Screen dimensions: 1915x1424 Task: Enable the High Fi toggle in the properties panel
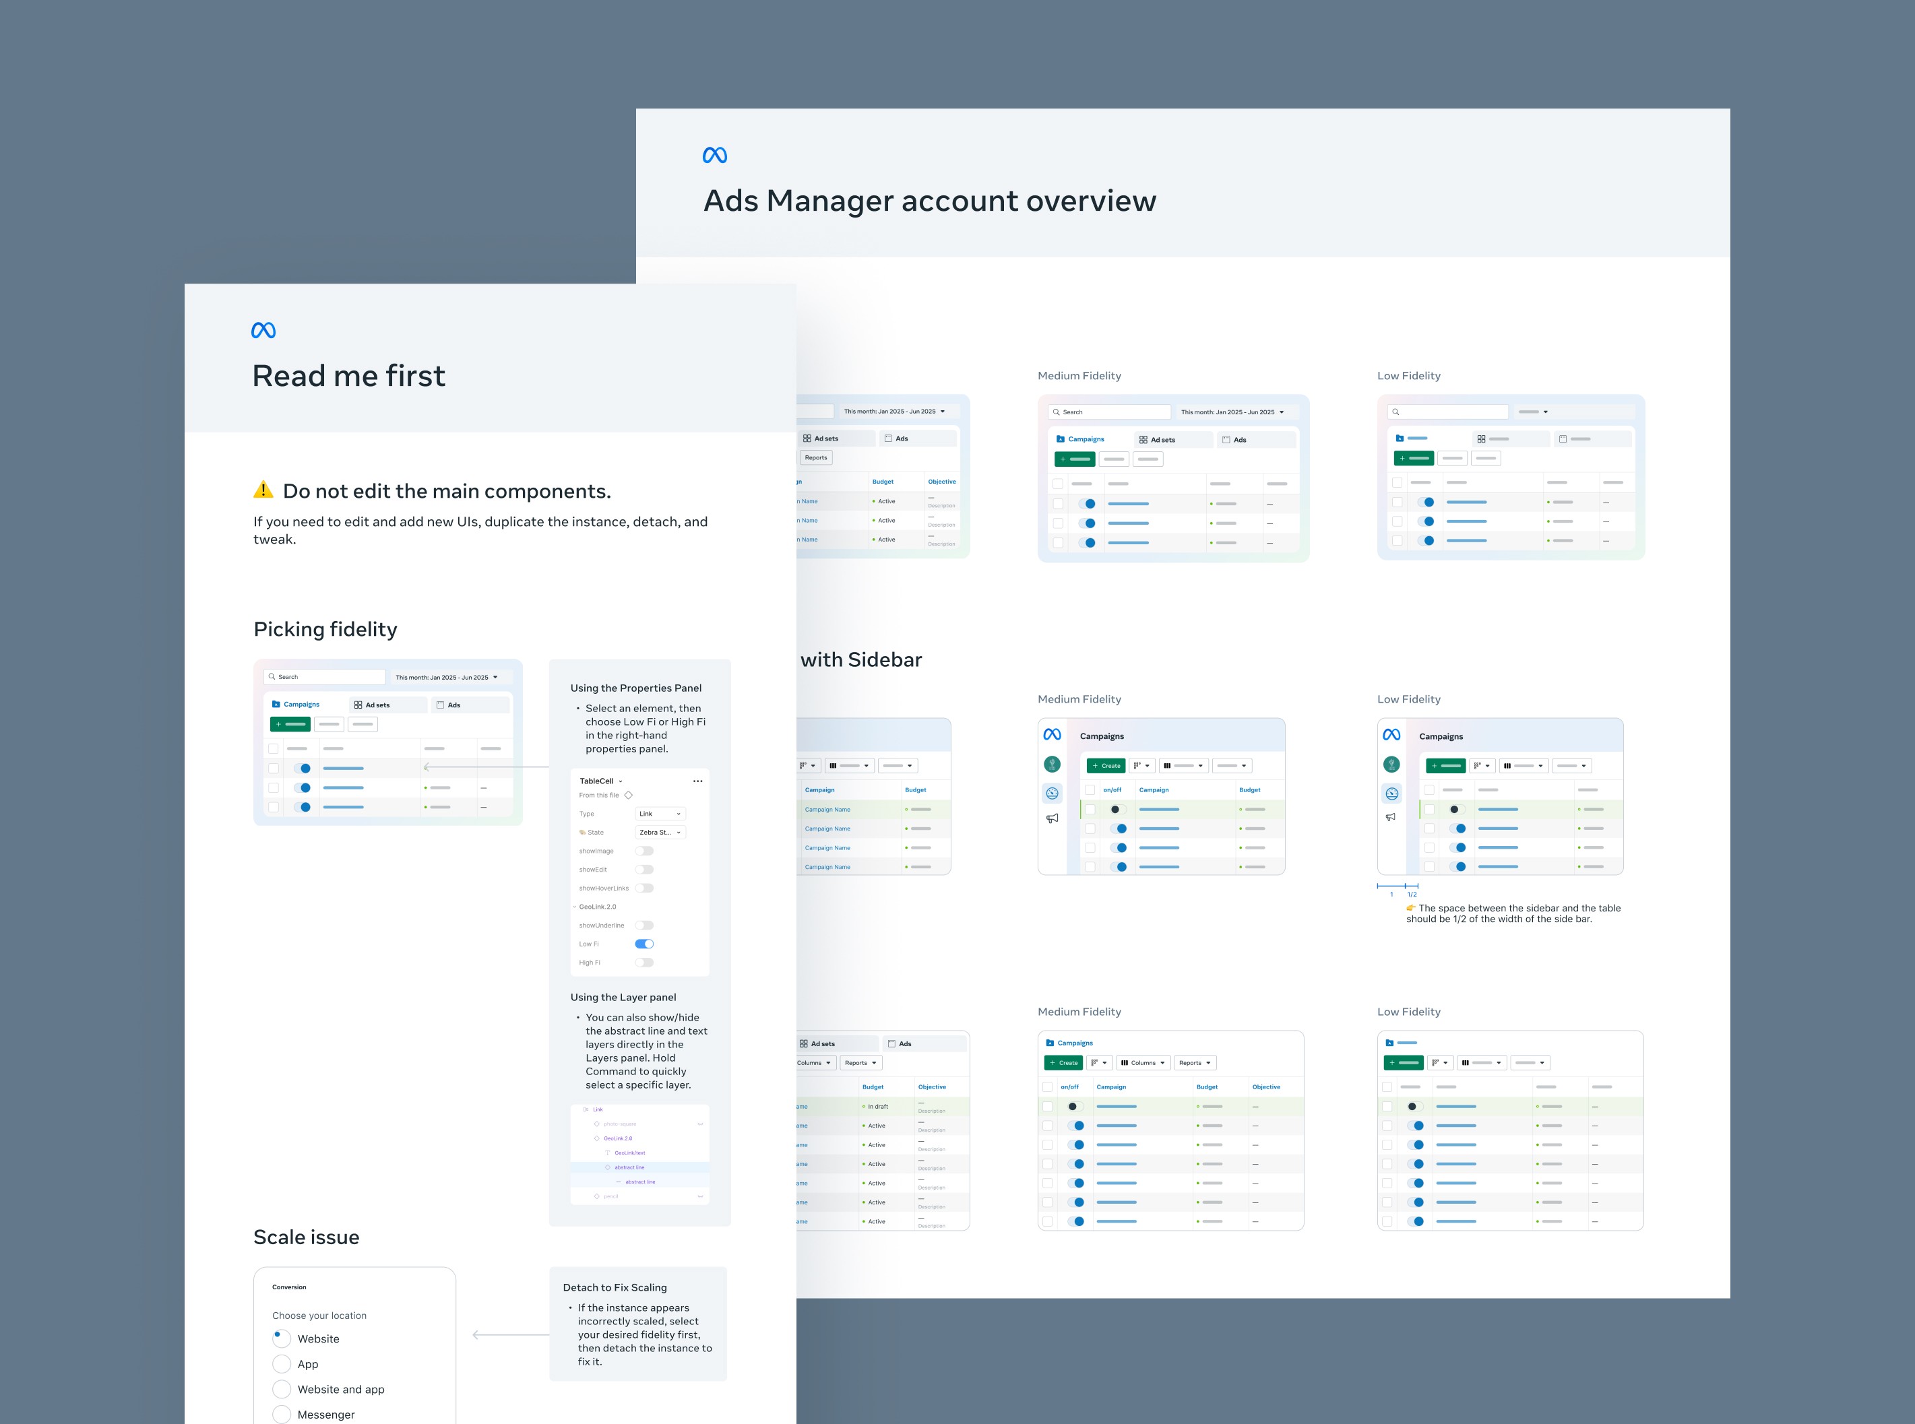pos(644,962)
